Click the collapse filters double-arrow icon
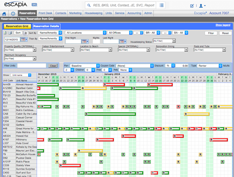 coord(26,33)
